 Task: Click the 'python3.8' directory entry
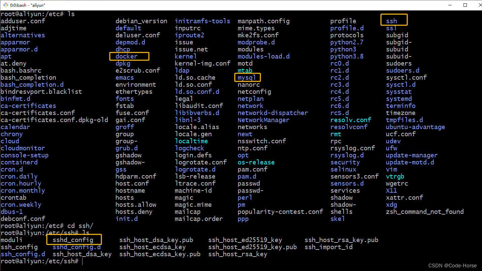point(347,56)
